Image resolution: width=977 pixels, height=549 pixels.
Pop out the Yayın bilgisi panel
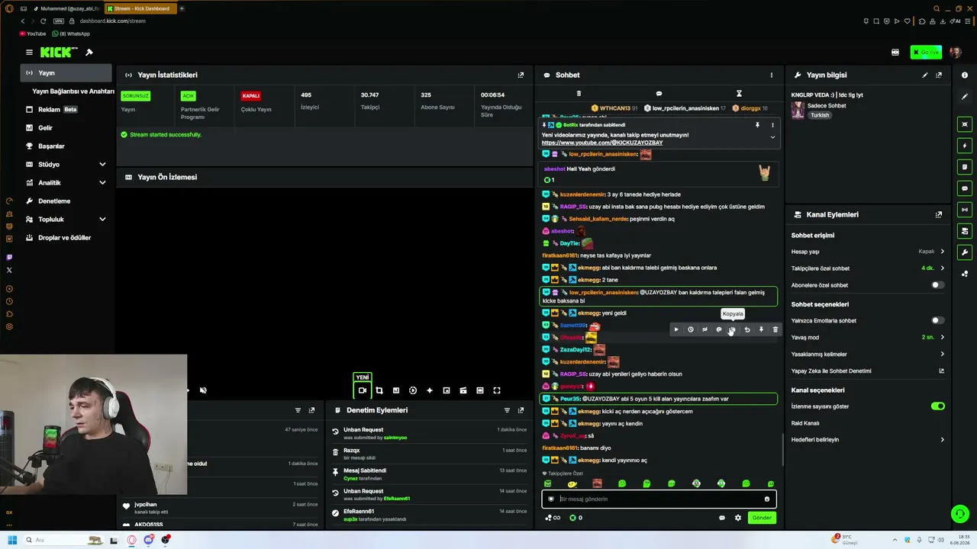(x=939, y=75)
